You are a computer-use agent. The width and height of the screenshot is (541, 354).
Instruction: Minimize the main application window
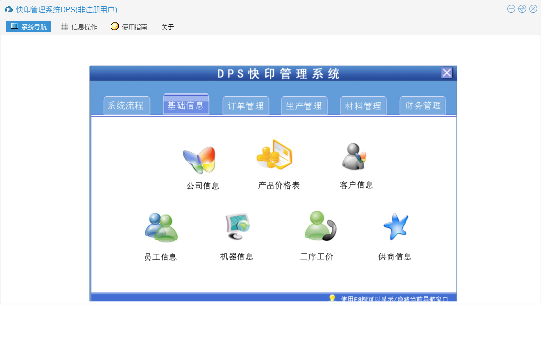click(511, 9)
